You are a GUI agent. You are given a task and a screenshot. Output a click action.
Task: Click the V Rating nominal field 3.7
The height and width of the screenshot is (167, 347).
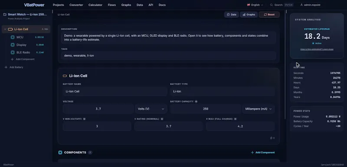tap(169, 126)
